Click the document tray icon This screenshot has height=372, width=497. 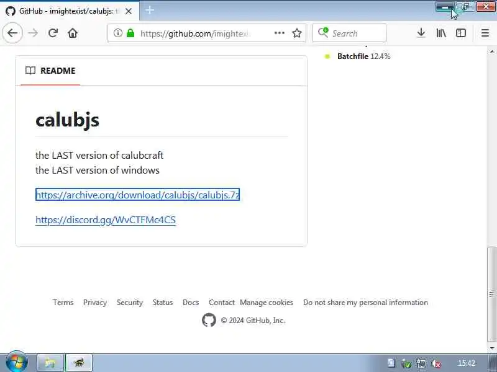point(391,363)
